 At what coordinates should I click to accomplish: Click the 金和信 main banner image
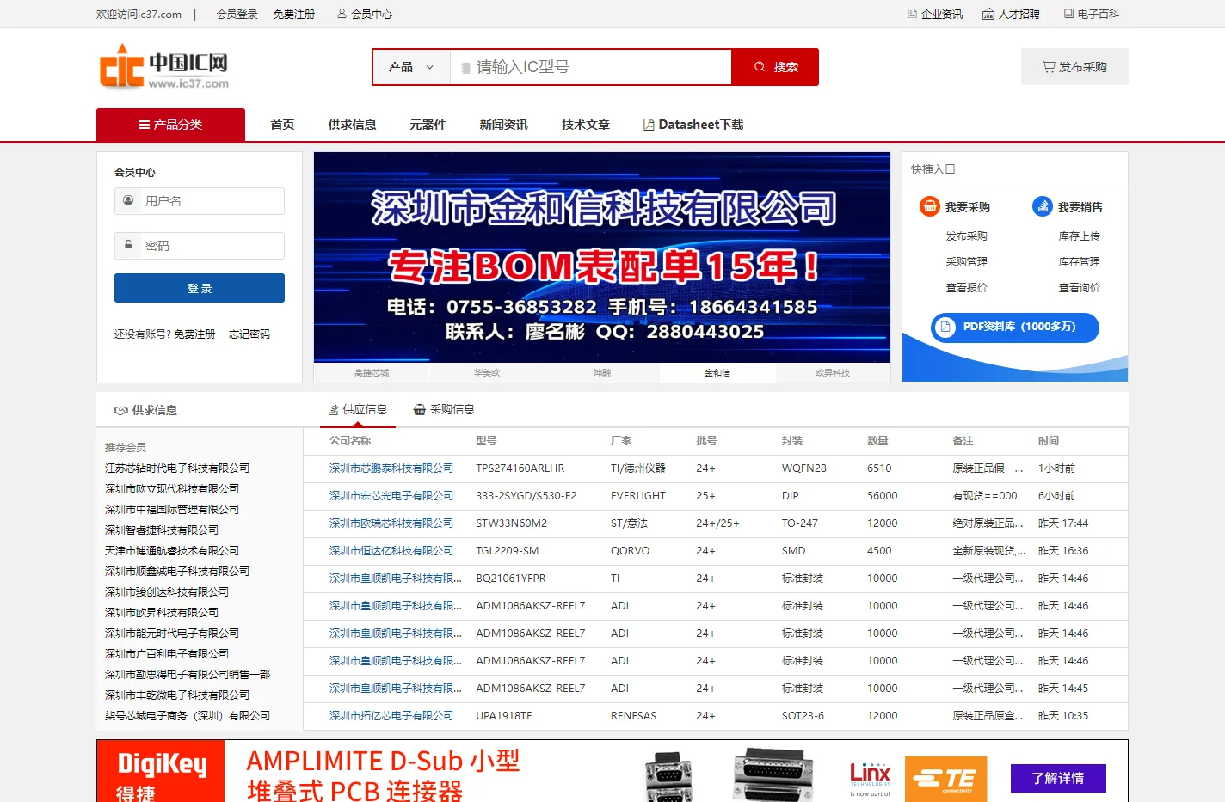[x=602, y=257]
